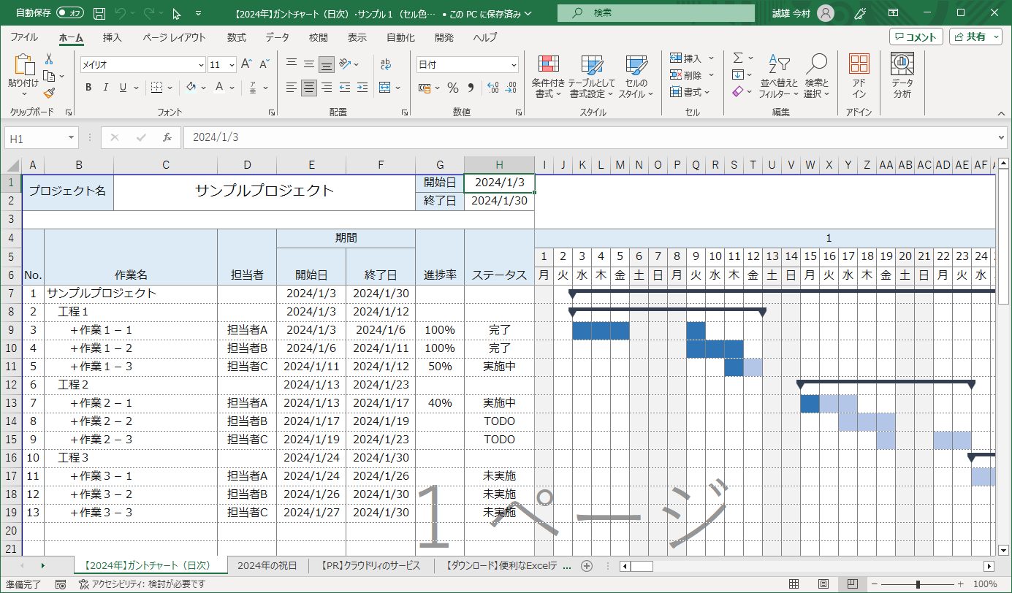Viewport: 1012px width, 593px height.
Task: Expand the number format dropdown (日付)
Action: point(514,65)
